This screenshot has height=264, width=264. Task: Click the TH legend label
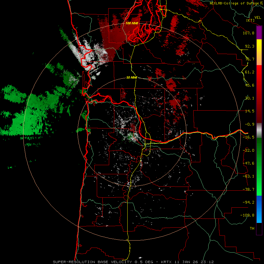pos(252,229)
